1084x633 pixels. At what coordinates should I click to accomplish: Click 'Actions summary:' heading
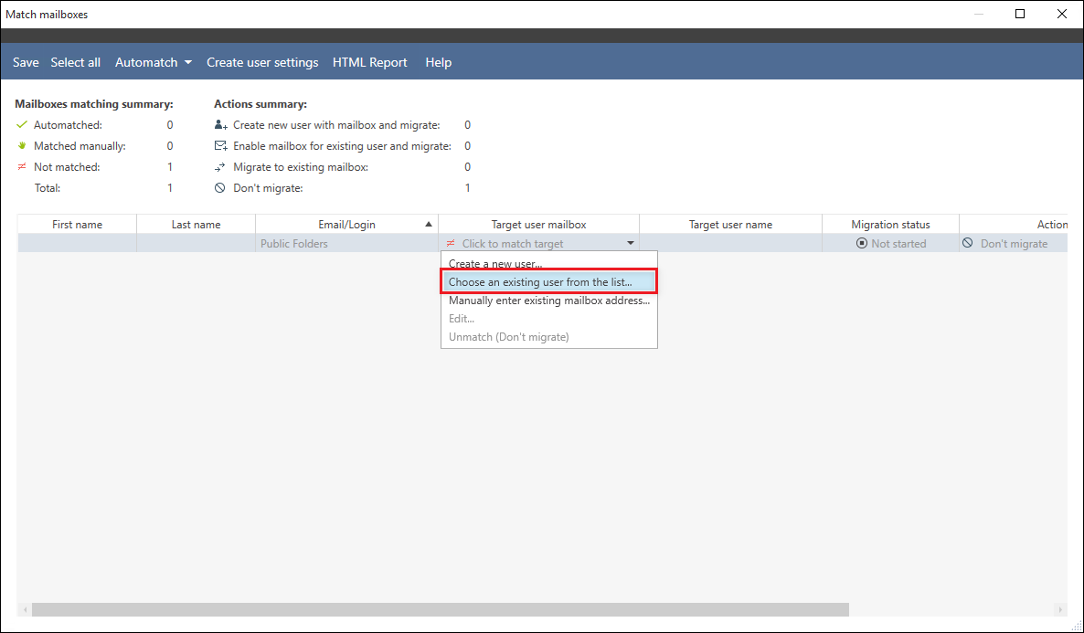(x=260, y=103)
